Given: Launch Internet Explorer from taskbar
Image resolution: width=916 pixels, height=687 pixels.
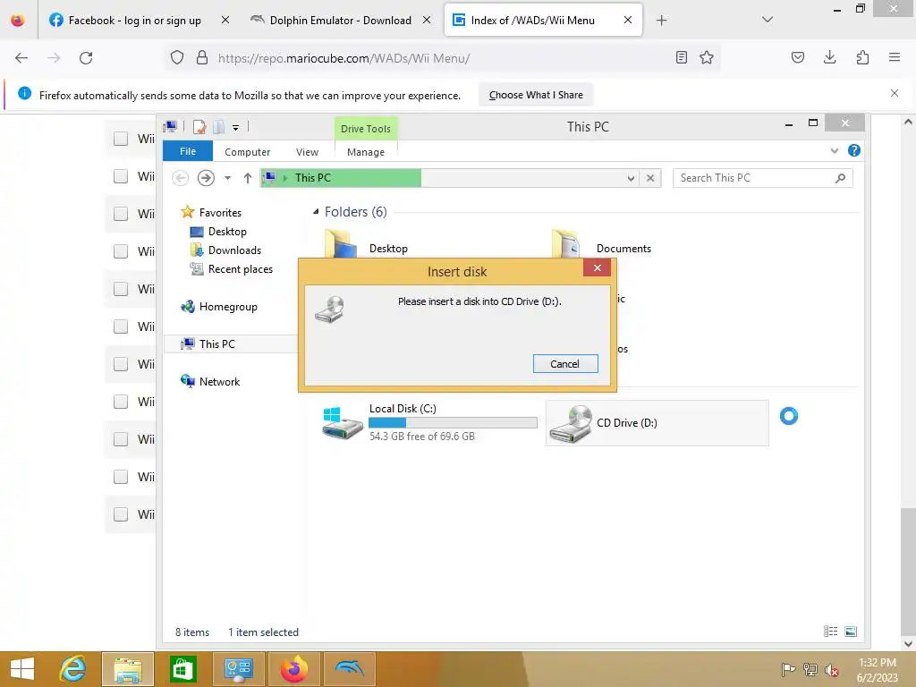Looking at the screenshot, I should click(73, 669).
